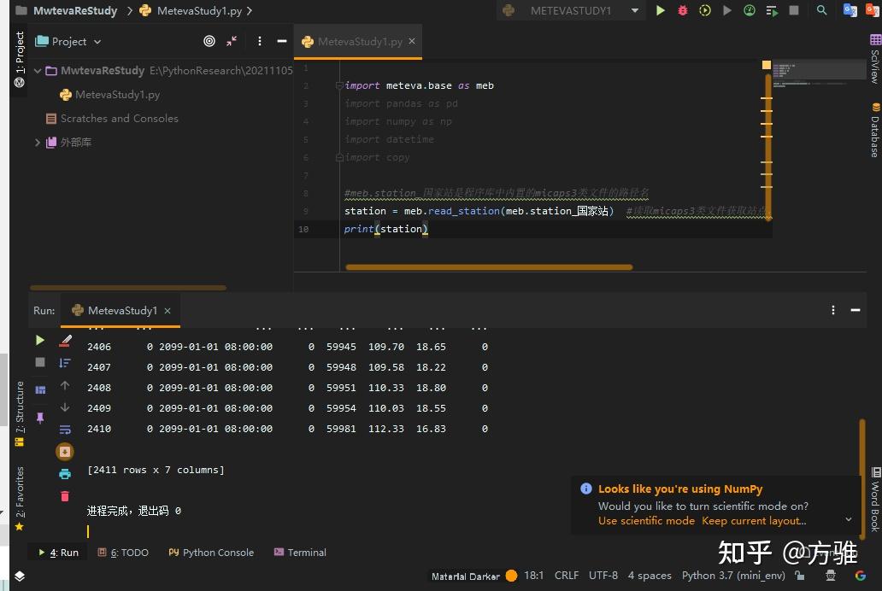
Task: Collapse all in the Project panel
Action: pos(232,41)
